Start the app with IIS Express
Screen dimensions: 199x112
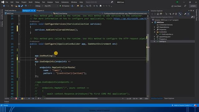click(65, 6)
